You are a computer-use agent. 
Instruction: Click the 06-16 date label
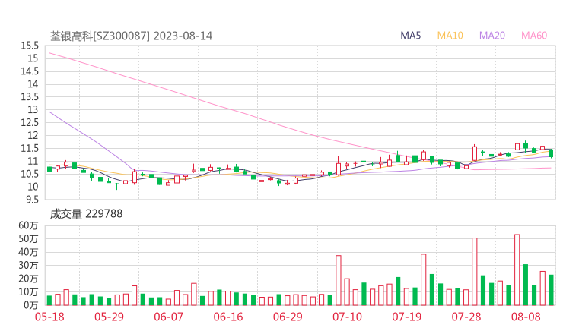pos(228,317)
